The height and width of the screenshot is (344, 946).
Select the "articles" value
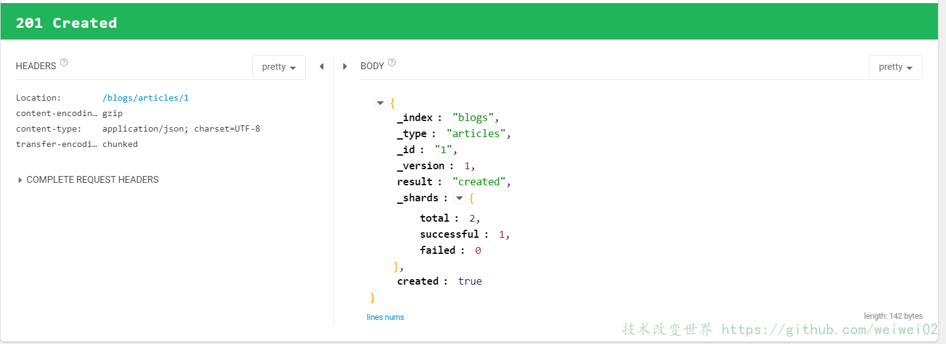[476, 133]
